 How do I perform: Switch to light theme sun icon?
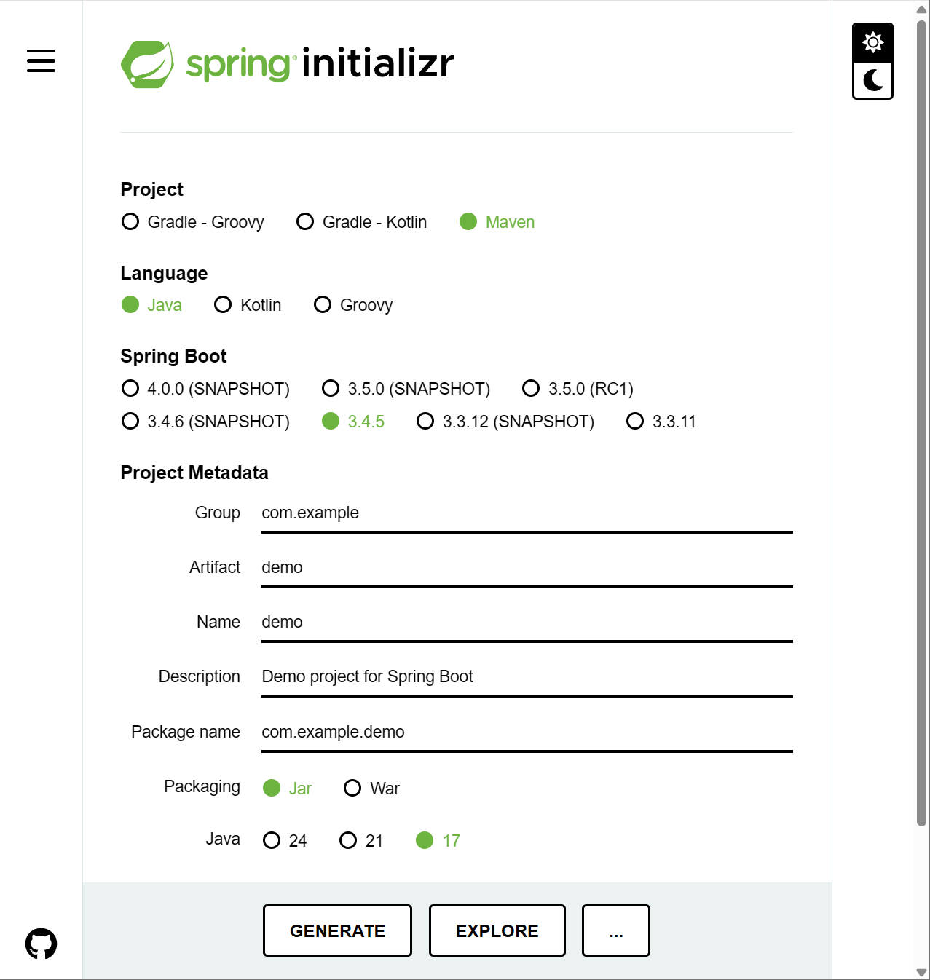(x=872, y=42)
